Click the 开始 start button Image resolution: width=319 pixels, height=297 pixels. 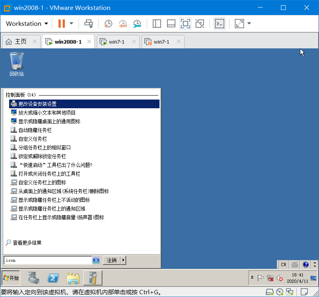[11, 278]
